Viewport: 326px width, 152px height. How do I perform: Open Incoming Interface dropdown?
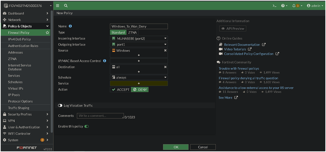pos(139,38)
